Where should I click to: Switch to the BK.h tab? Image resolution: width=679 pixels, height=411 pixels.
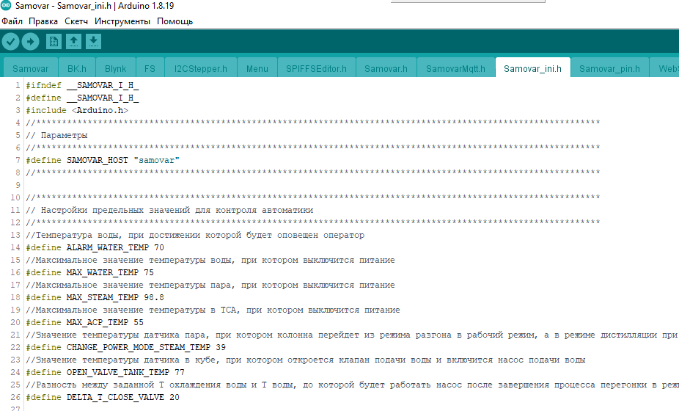(76, 69)
